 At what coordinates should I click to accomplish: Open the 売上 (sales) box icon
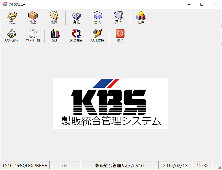point(33,18)
